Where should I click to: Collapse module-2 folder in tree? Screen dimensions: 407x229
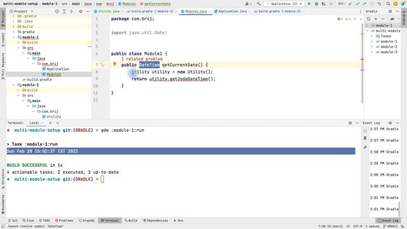click(13, 85)
